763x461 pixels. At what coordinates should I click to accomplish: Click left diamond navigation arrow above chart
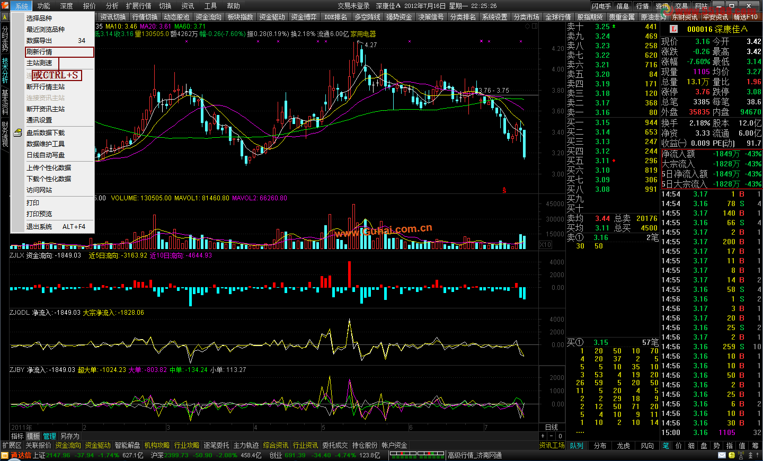click(x=527, y=26)
